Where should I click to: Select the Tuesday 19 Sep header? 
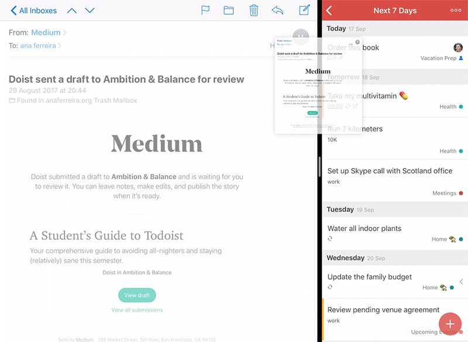point(395,210)
